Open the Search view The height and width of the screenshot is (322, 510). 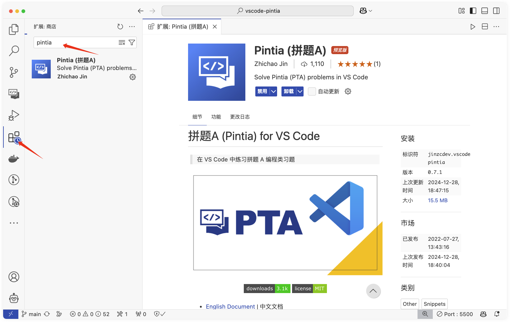(14, 50)
